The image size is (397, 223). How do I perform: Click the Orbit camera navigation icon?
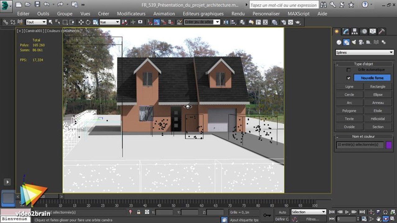[386, 219]
